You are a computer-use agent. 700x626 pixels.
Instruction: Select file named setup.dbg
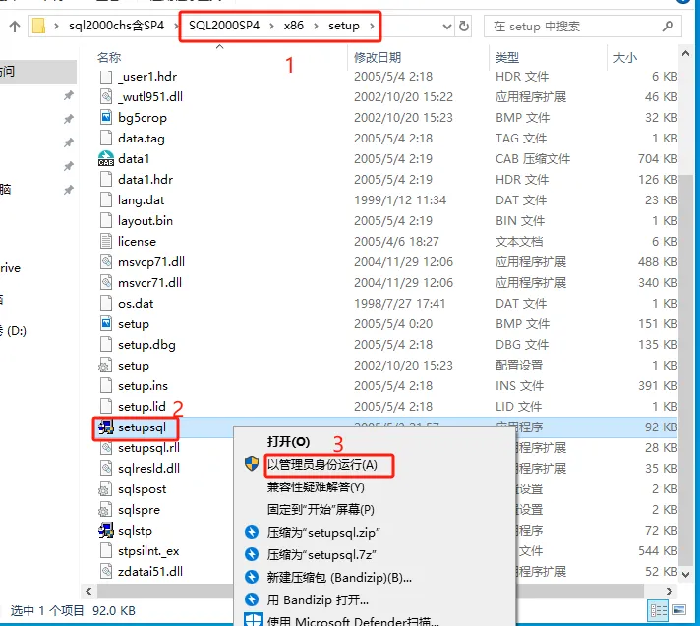[146, 345]
